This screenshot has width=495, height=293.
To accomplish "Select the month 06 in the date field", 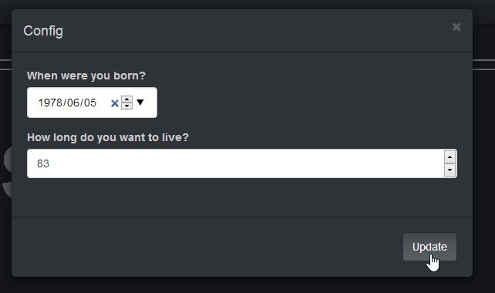I will [73, 103].
